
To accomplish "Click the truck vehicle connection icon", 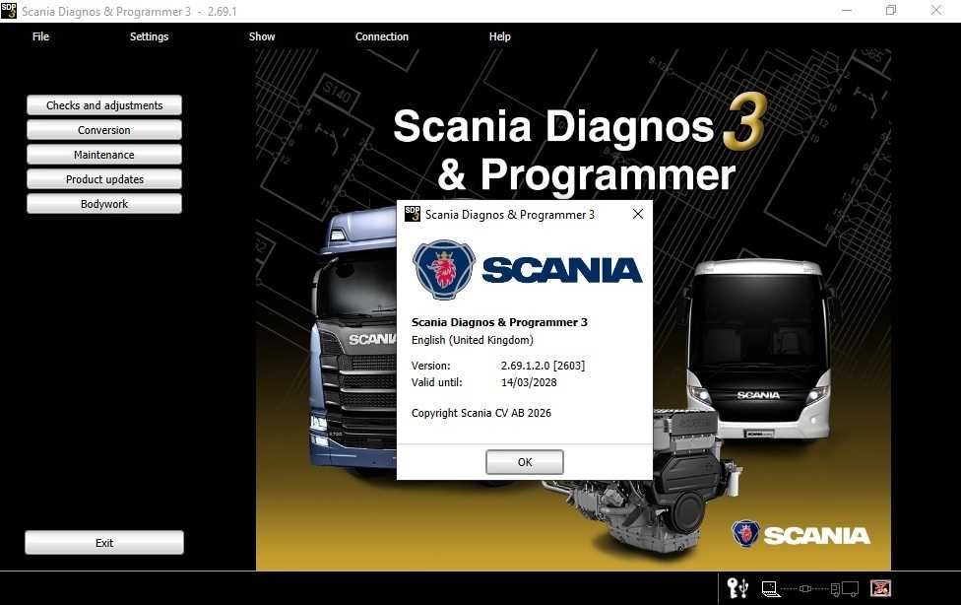I will click(x=845, y=589).
